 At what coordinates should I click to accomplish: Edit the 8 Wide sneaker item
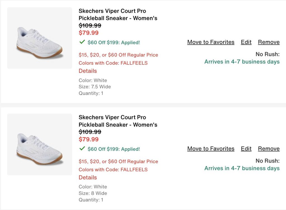click(x=246, y=149)
